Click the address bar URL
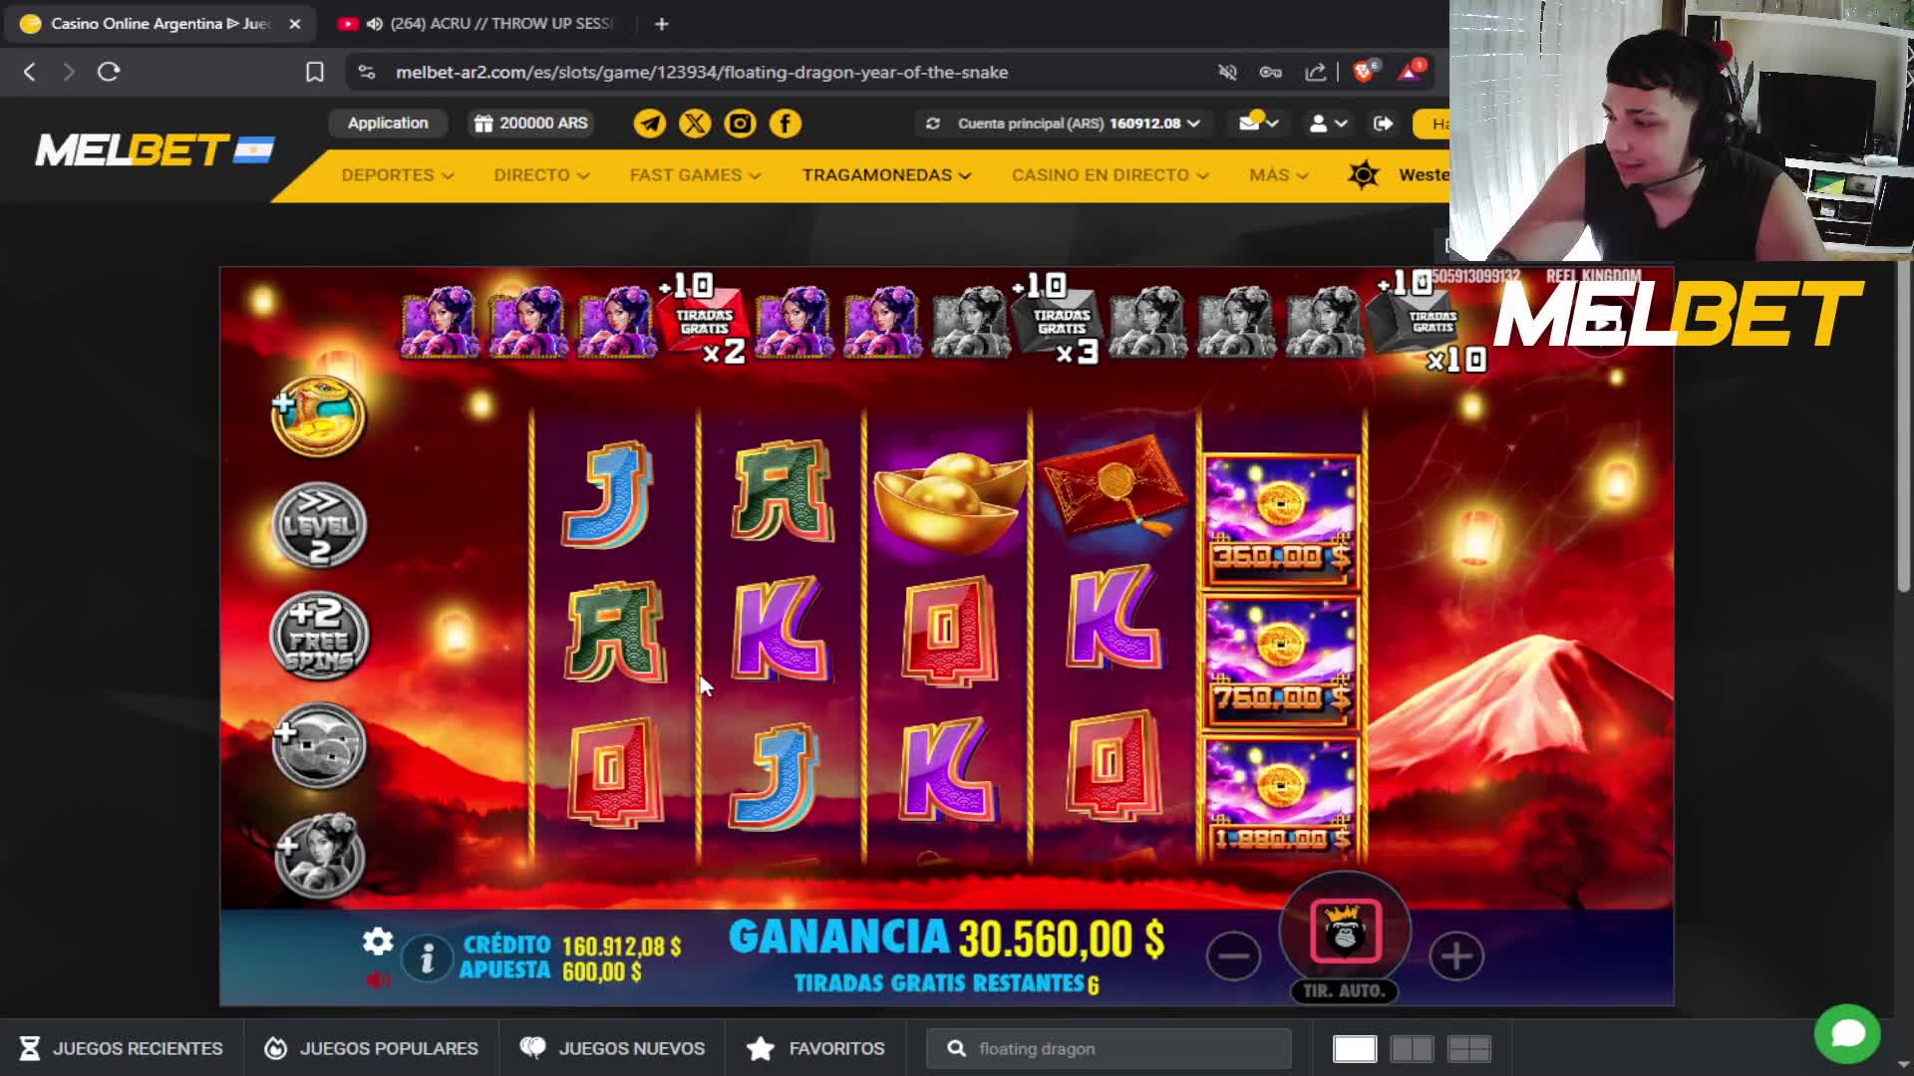This screenshot has width=1914, height=1076. 702,72
